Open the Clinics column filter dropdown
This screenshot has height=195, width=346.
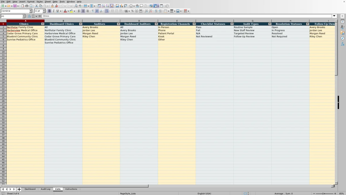43,24
